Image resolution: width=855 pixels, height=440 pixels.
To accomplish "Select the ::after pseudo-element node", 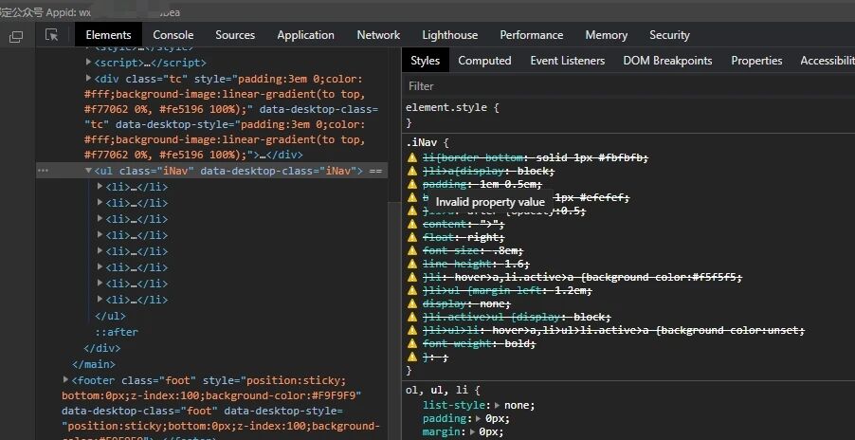I will point(117,332).
